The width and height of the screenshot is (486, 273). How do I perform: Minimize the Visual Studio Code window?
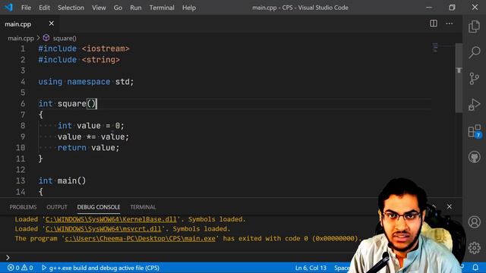tap(429, 8)
